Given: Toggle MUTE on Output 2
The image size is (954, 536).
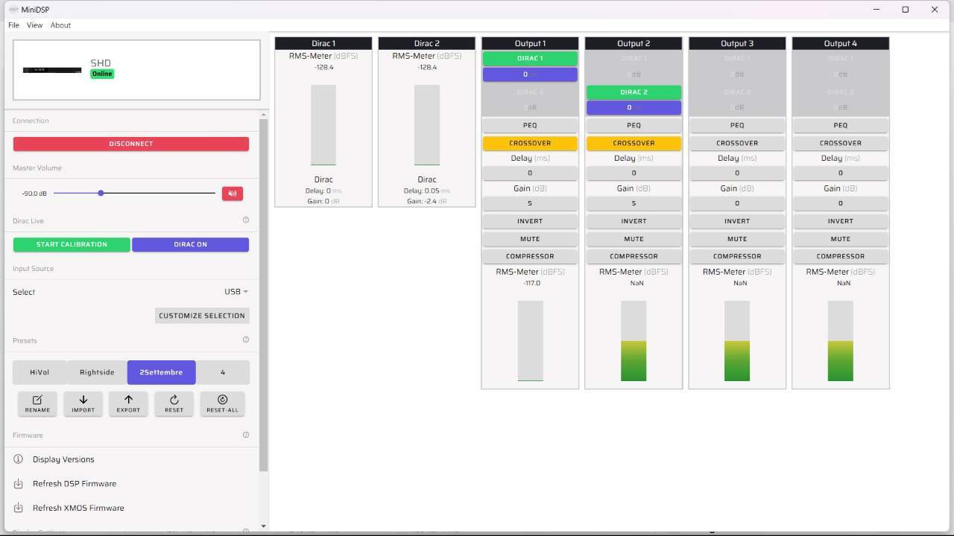Looking at the screenshot, I should pos(634,239).
